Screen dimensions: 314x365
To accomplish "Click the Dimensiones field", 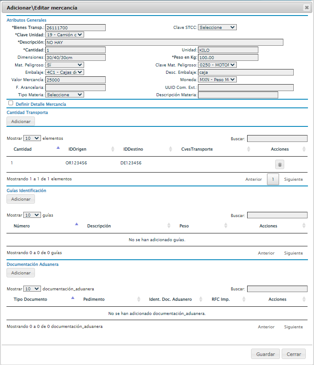I will click(x=75, y=57).
